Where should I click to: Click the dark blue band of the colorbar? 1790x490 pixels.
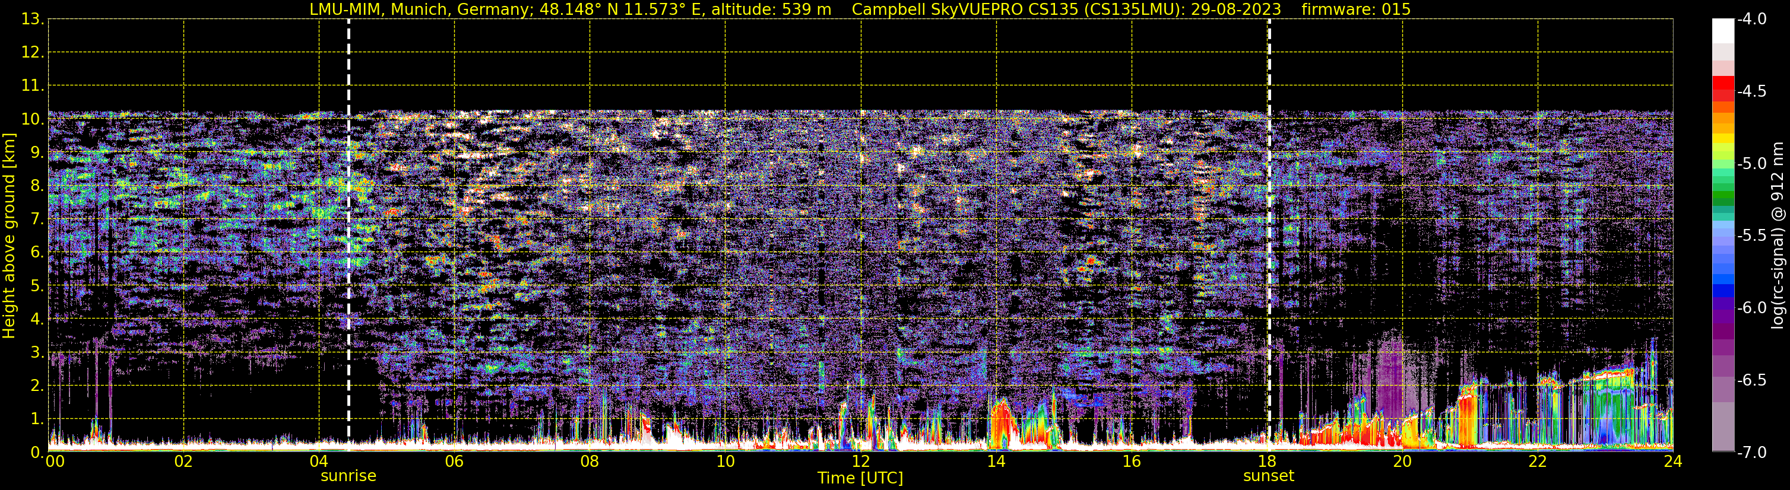click(1724, 291)
